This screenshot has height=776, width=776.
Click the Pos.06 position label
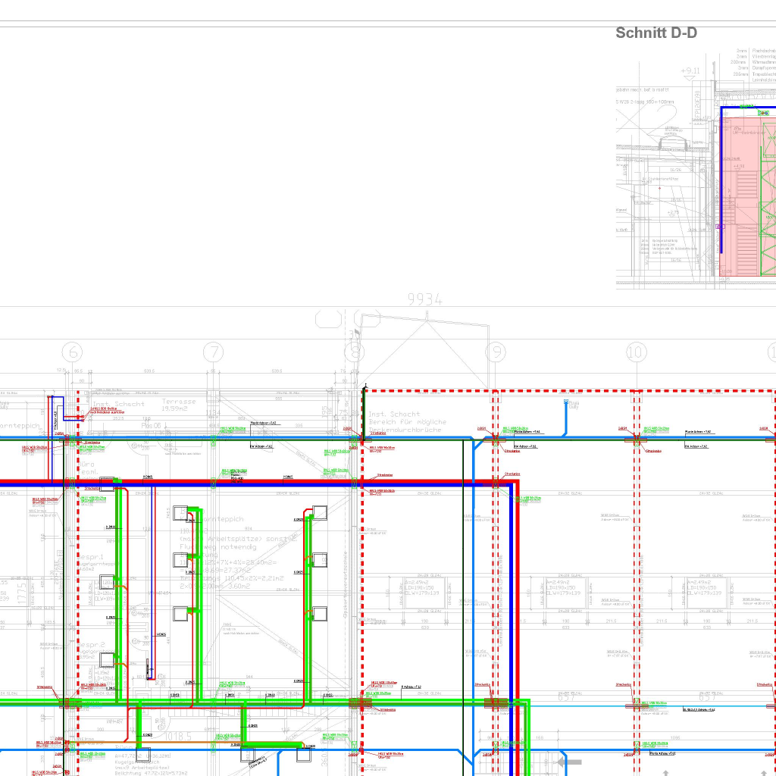click(152, 426)
